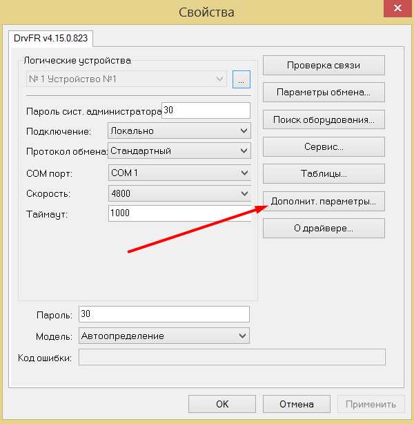
Task: Confirm with the OK button
Action: click(x=222, y=404)
